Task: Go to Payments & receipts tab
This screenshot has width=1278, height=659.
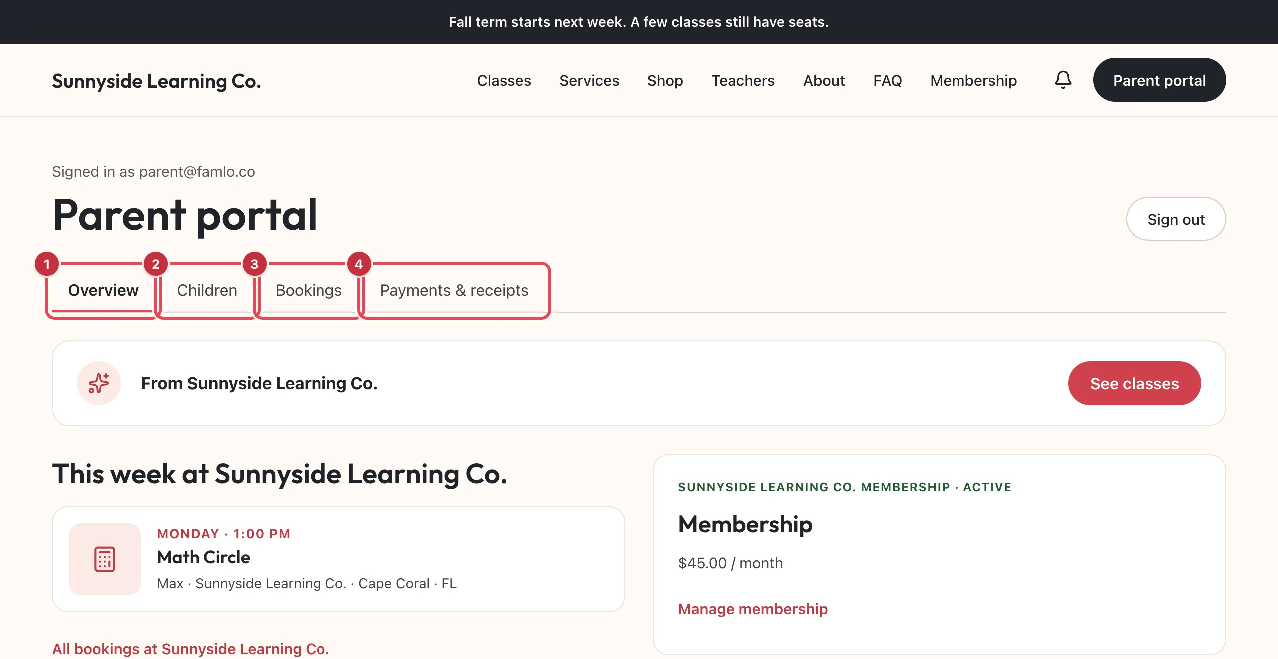Action: click(x=454, y=290)
